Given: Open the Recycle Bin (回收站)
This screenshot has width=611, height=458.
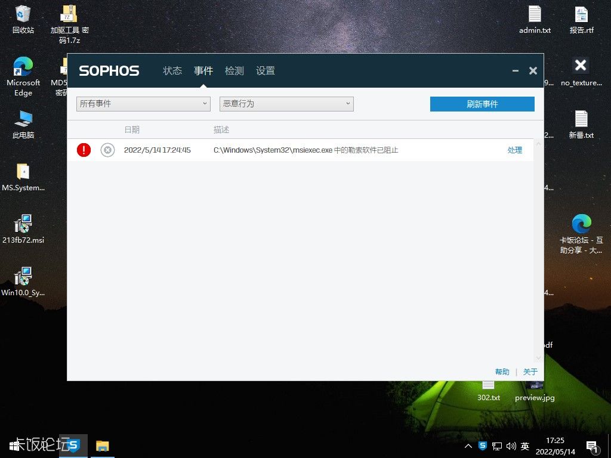Looking at the screenshot, I should coord(23,13).
